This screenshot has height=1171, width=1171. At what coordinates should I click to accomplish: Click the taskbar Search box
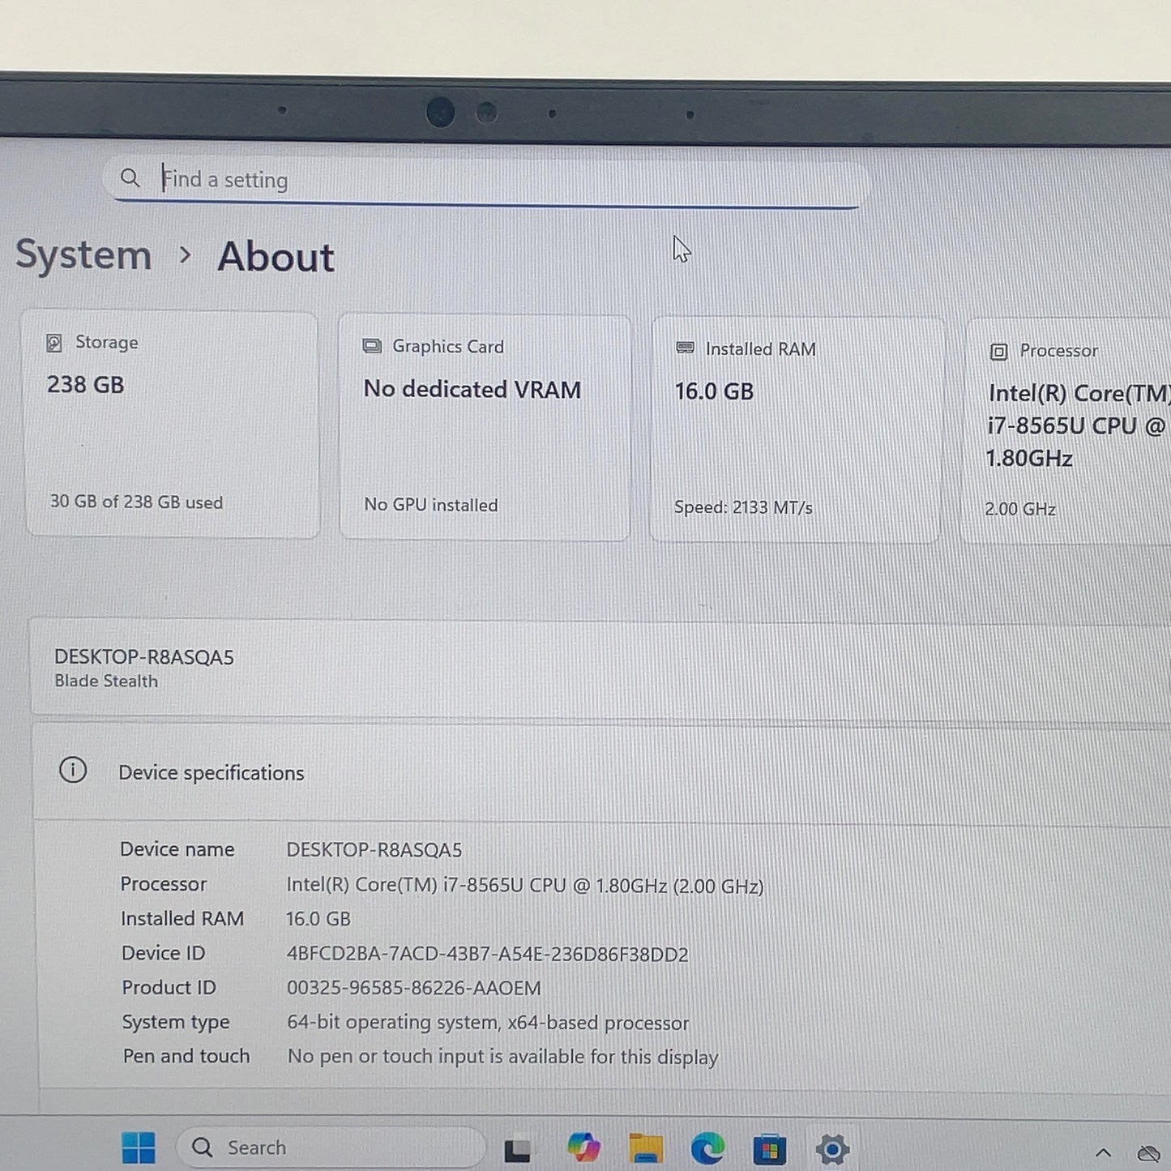tap(331, 1147)
